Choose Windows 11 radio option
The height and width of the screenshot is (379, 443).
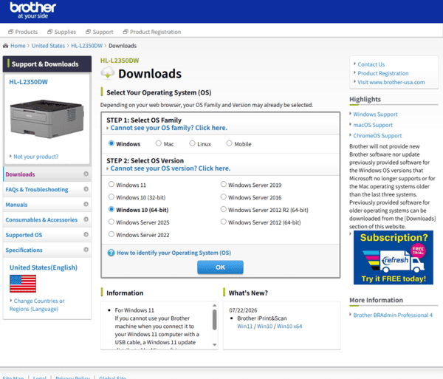click(111, 185)
